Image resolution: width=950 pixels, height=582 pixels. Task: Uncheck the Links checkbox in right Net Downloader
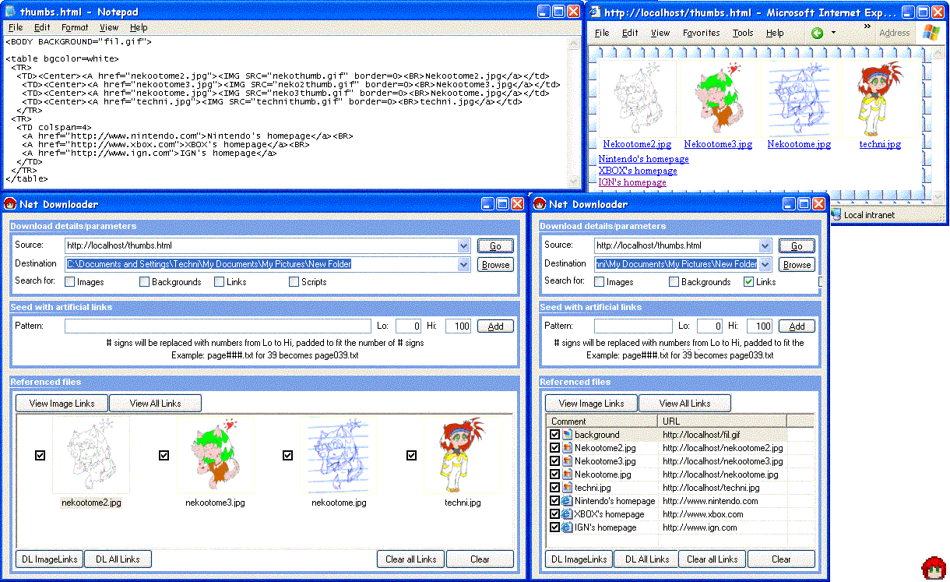point(748,282)
